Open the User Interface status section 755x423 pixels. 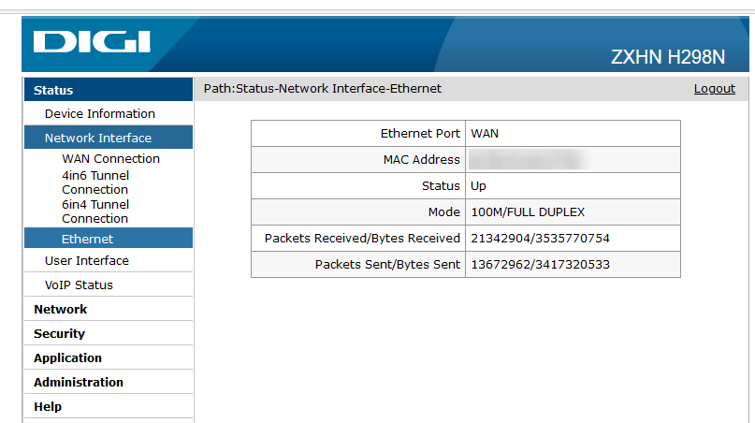pos(87,261)
